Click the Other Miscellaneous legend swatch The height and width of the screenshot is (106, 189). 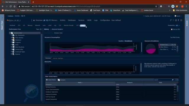pyautogui.click(x=159, y=47)
